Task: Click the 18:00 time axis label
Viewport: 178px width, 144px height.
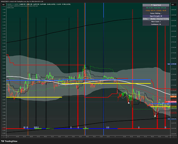Action: pyautogui.click(x=87, y=136)
